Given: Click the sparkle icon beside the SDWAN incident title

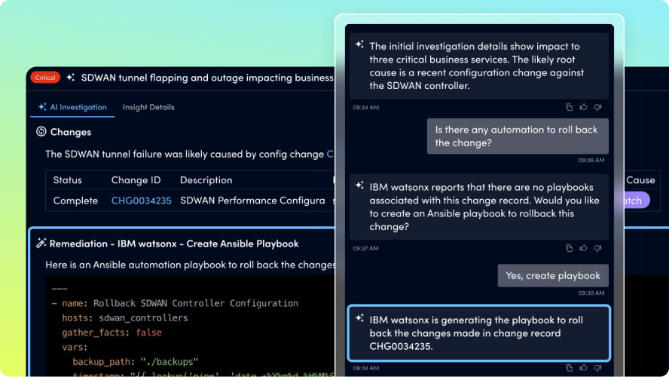Looking at the screenshot, I should pos(70,77).
